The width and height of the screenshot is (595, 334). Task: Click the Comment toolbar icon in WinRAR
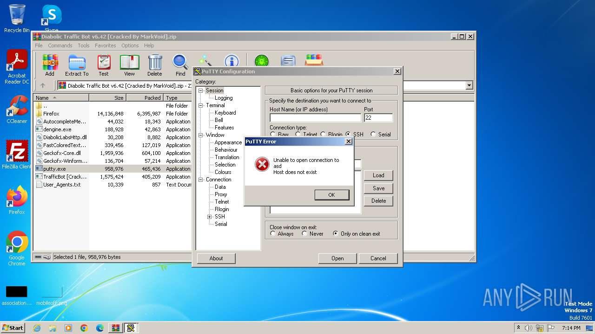tap(288, 61)
